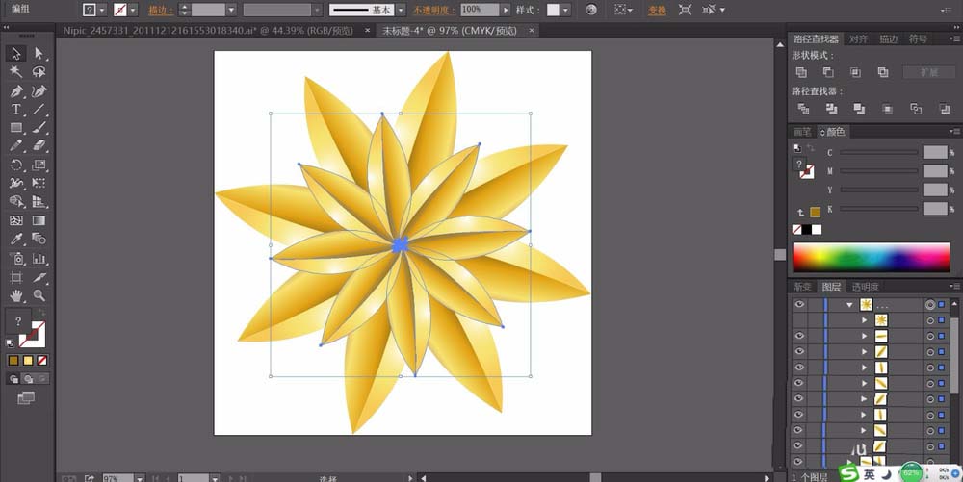This screenshot has width=963, height=482.
Task: Select the Type tool
Action: point(16,109)
